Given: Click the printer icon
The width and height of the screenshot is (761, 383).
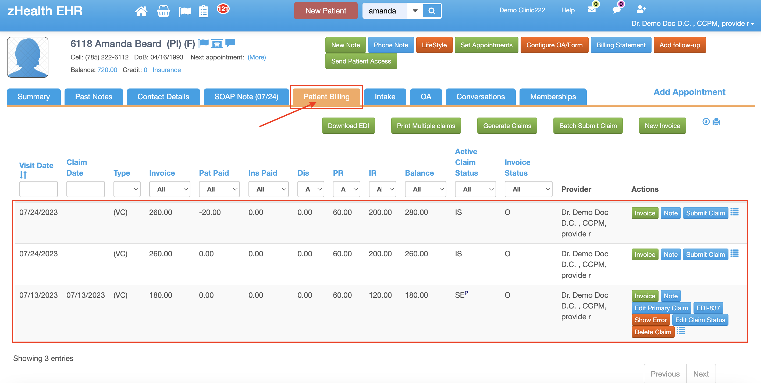Looking at the screenshot, I should tap(716, 122).
